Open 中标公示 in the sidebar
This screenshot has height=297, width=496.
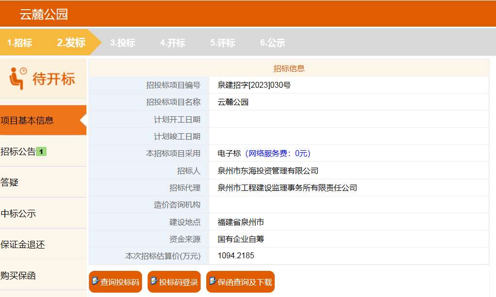(18, 214)
